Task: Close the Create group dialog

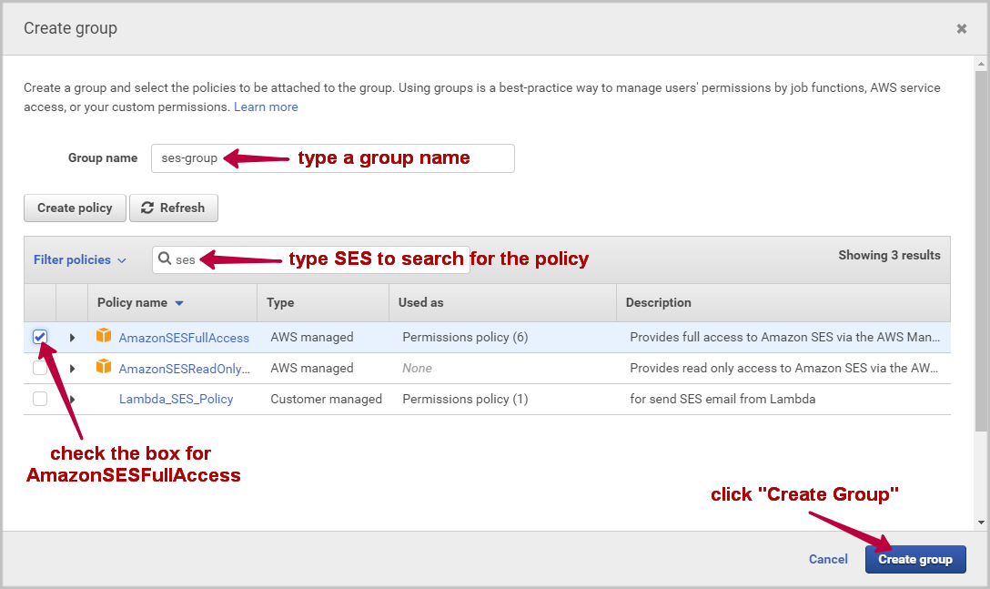Action: [x=961, y=28]
